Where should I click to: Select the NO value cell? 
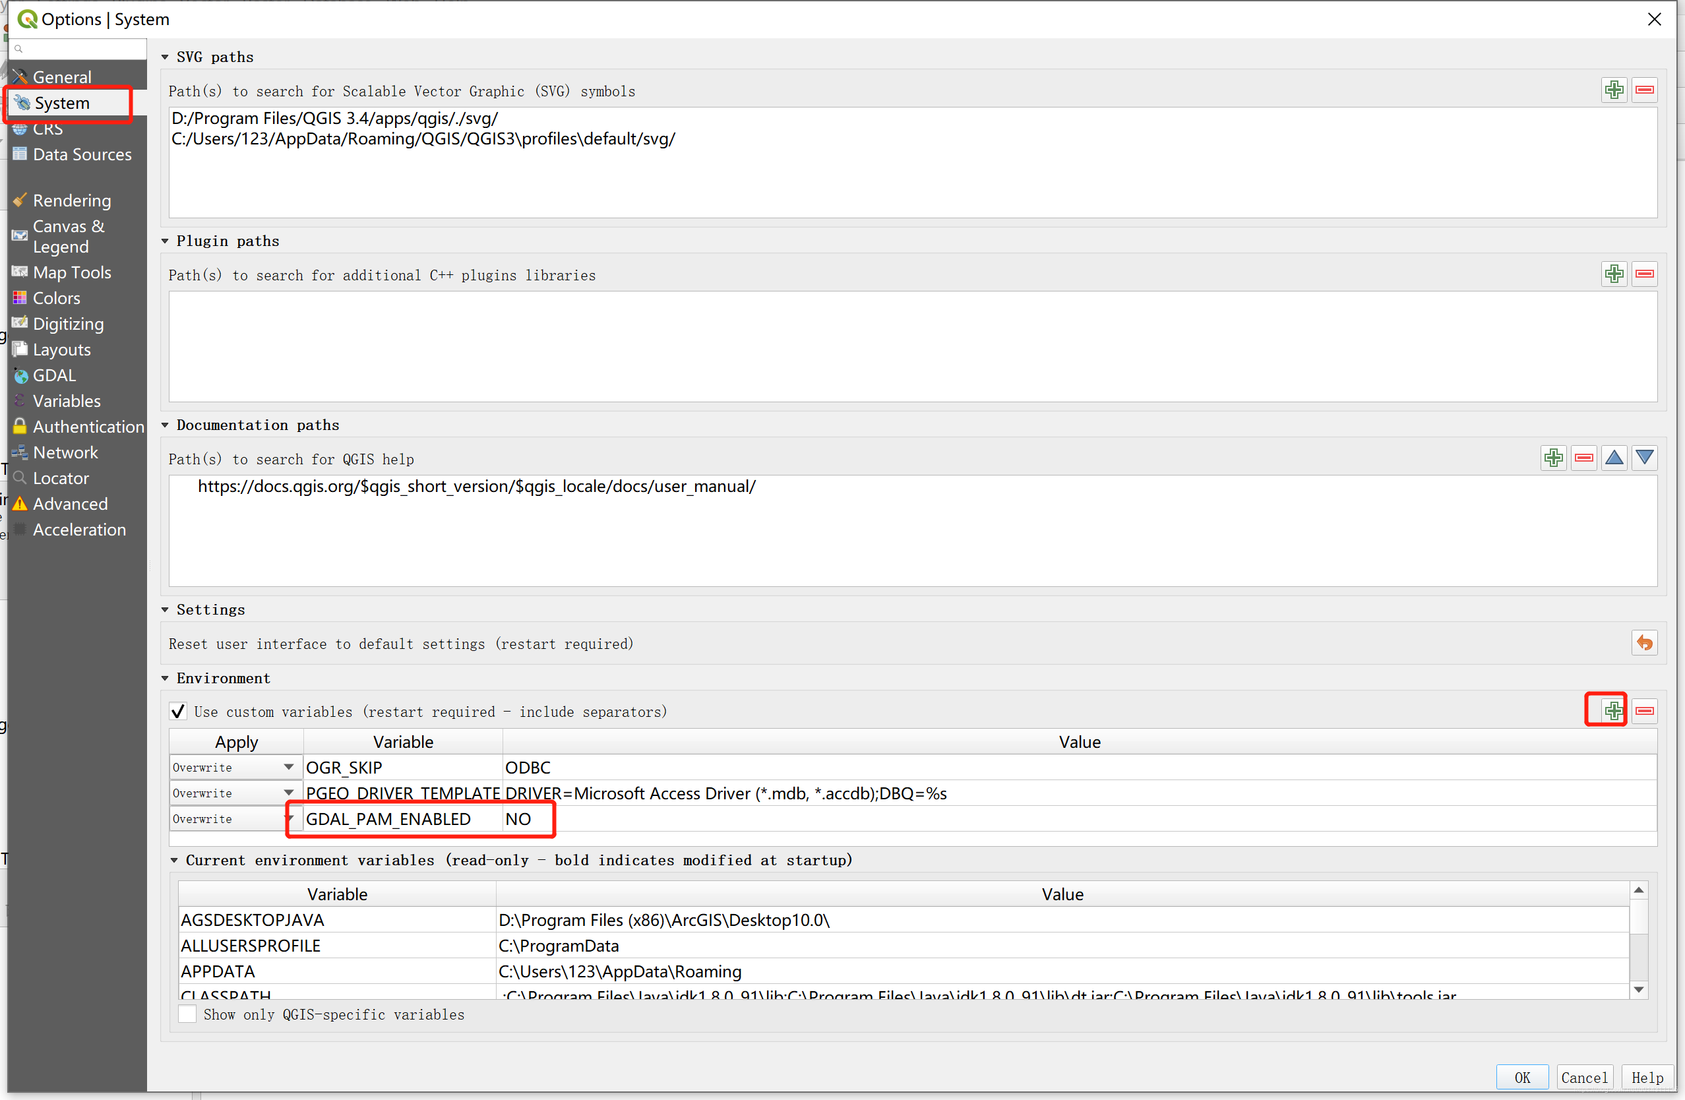pos(1080,819)
